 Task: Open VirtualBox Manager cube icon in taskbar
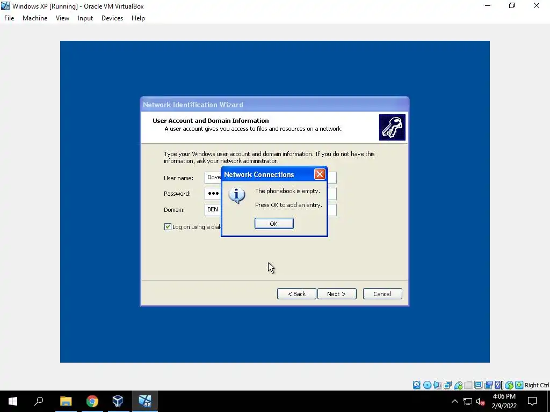[x=118, y=401]
